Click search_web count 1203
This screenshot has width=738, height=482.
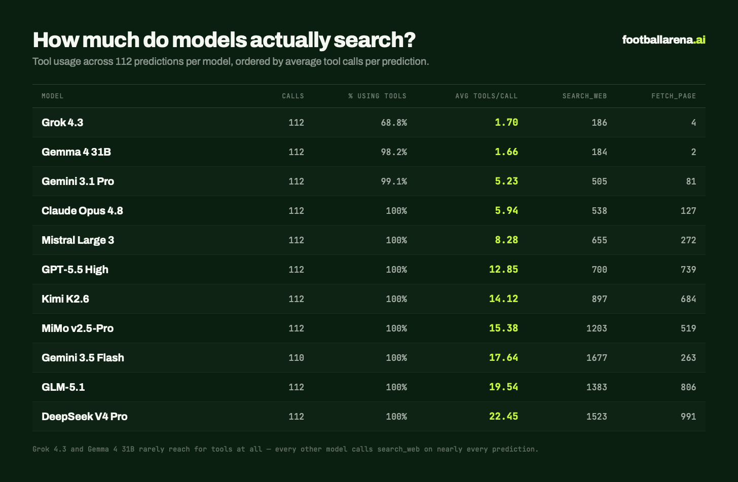tap(597, 328)
